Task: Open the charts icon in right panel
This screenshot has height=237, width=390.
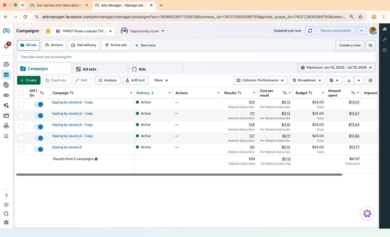Action: (x=385, y=29)
